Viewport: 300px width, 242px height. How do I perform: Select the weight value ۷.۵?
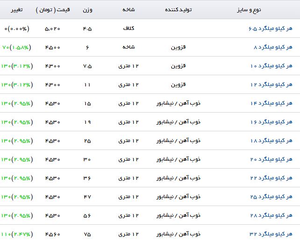tap(87, 66)
